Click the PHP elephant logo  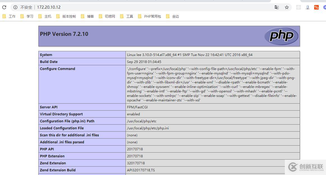tap(281, 36)
